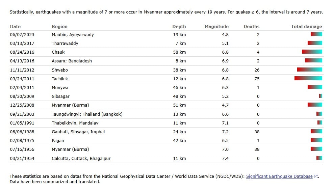Click the 26 deaths value
This screenshot has width=333, height=193.
[257, 70]
